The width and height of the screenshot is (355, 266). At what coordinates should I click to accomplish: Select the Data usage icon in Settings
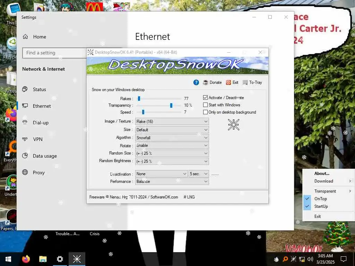(x=25, y=156)
